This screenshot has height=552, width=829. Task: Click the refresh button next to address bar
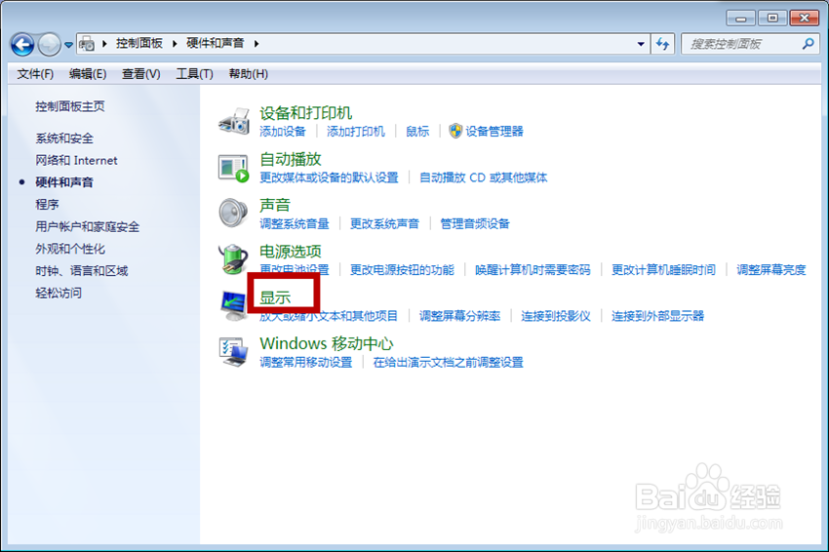point(662,44)
